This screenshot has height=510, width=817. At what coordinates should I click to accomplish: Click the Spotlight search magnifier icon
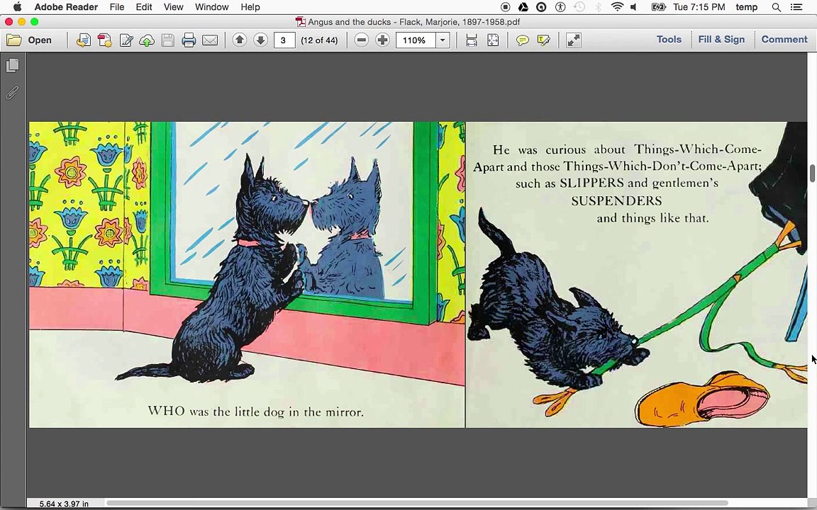click(777, 7)
